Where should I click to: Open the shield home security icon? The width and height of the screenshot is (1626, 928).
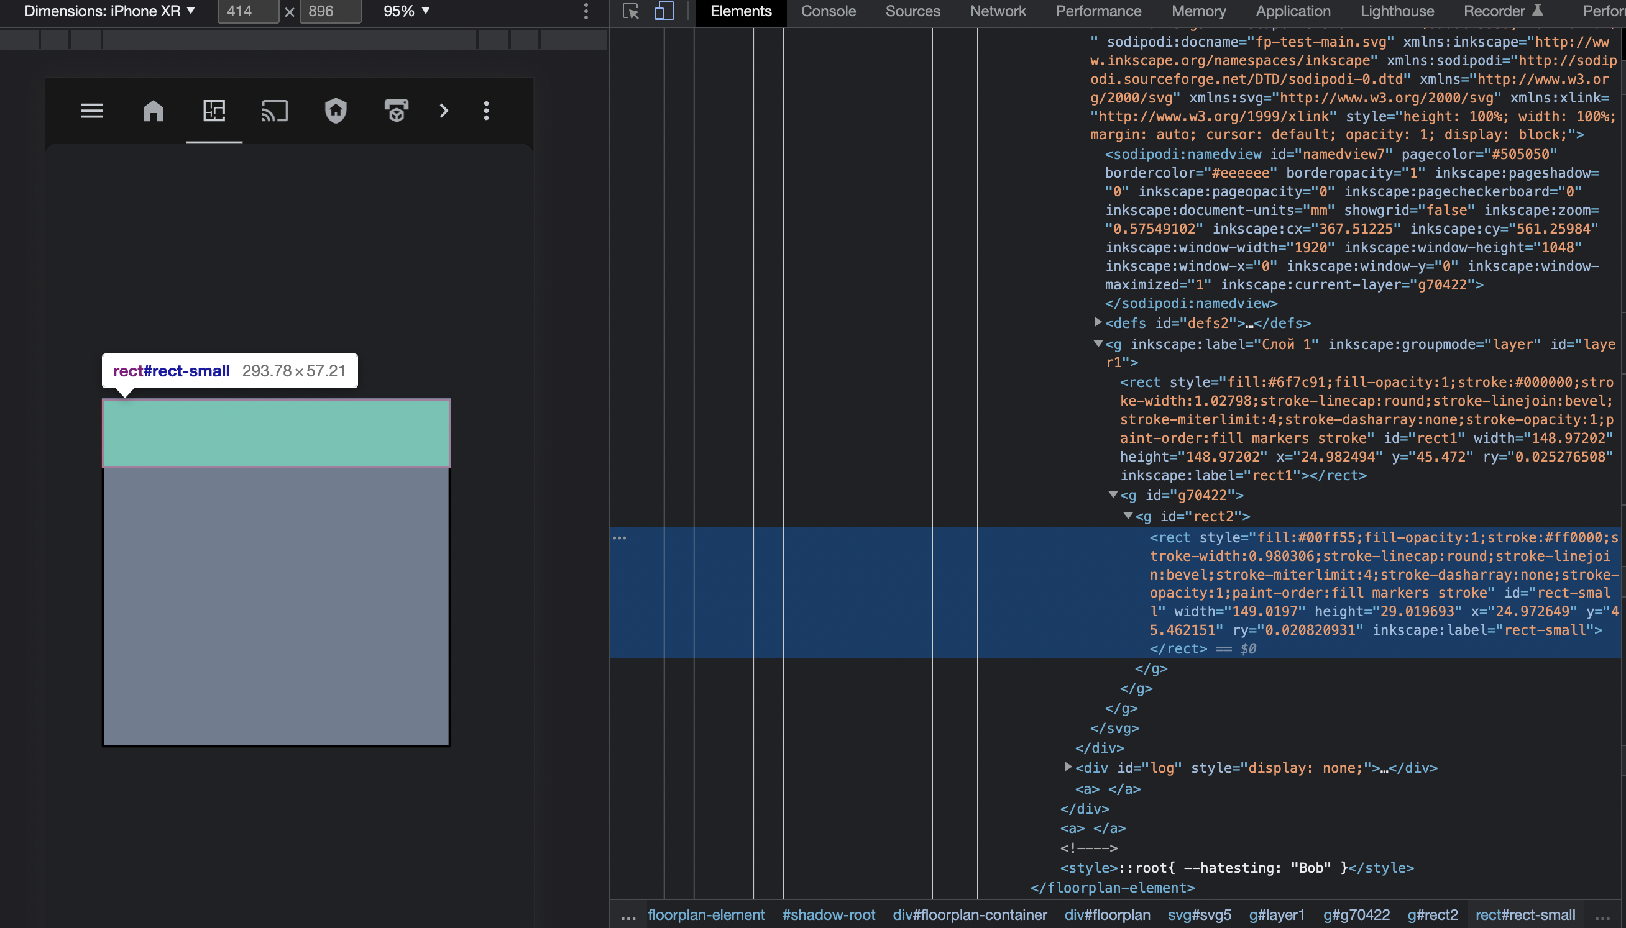point(336,111)
